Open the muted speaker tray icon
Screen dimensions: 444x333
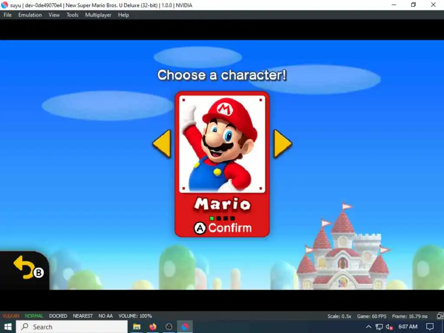coord(389,327)
